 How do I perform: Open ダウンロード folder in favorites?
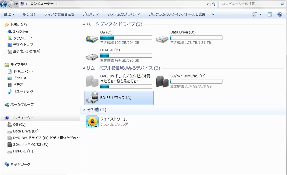(23, 38)
